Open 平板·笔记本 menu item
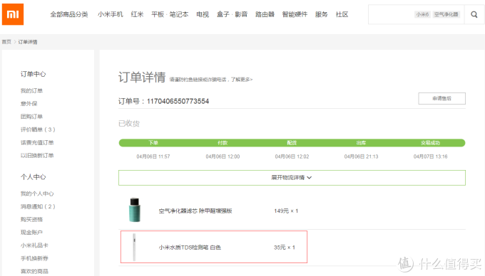This screenshot has height=276, width=485. [x=170, y=14]
